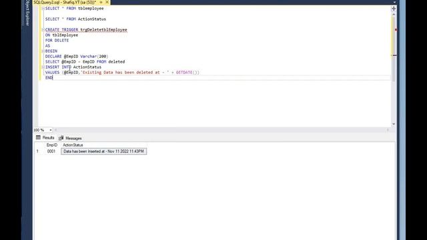This screenshot has width=427, height=240.
Task: Switch to the Results tab
Action: point(45,138)
